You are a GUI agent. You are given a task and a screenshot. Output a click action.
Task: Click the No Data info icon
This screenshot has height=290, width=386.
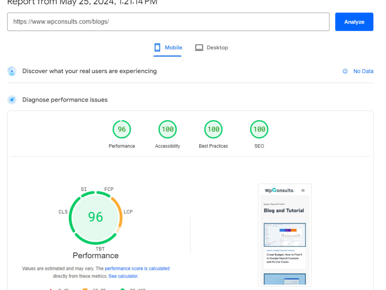[345, 71]
